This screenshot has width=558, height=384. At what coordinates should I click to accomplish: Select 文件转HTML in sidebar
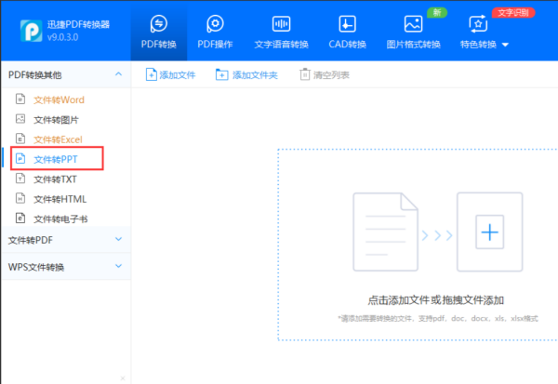60,199
